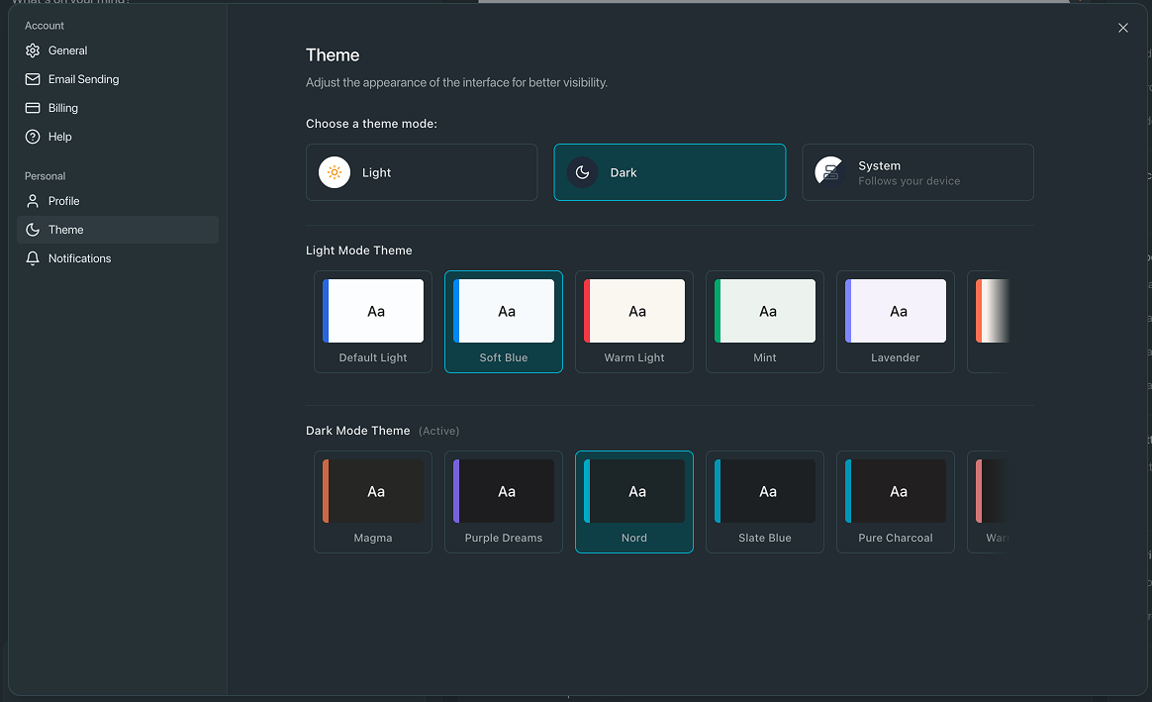Click the Notifications bell icon
Viewport: 1152px width, 702px height.
click(33, 258)
